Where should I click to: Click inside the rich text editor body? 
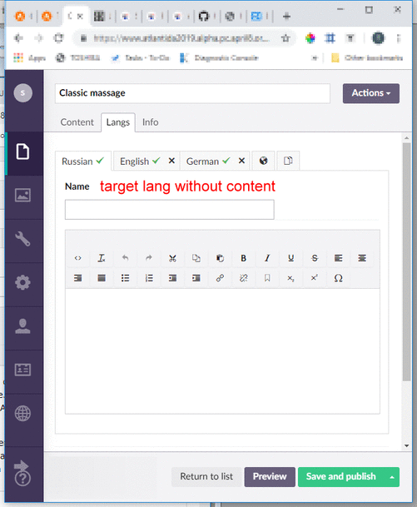[x=222, y=350]
